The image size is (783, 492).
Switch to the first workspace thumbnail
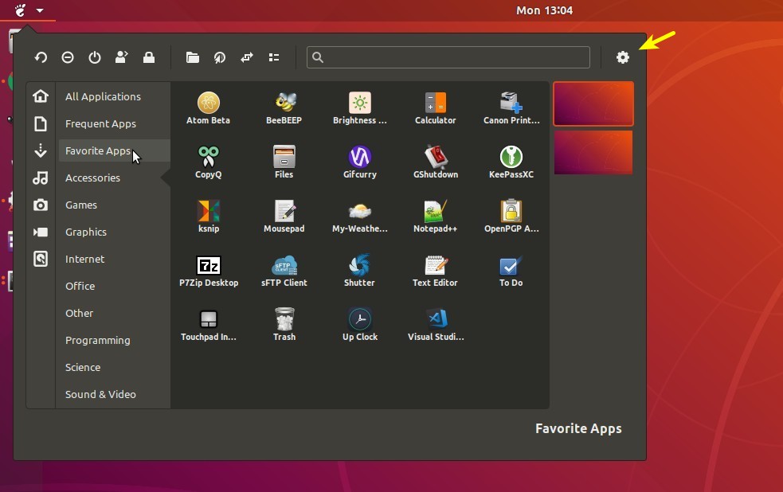[x=593, y=103]
